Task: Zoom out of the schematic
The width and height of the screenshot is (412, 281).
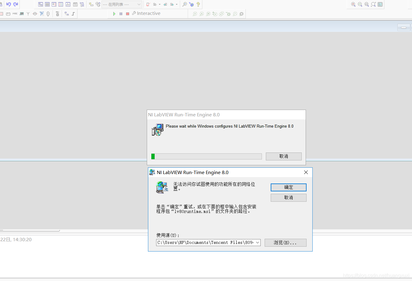Action: point(360,4)
